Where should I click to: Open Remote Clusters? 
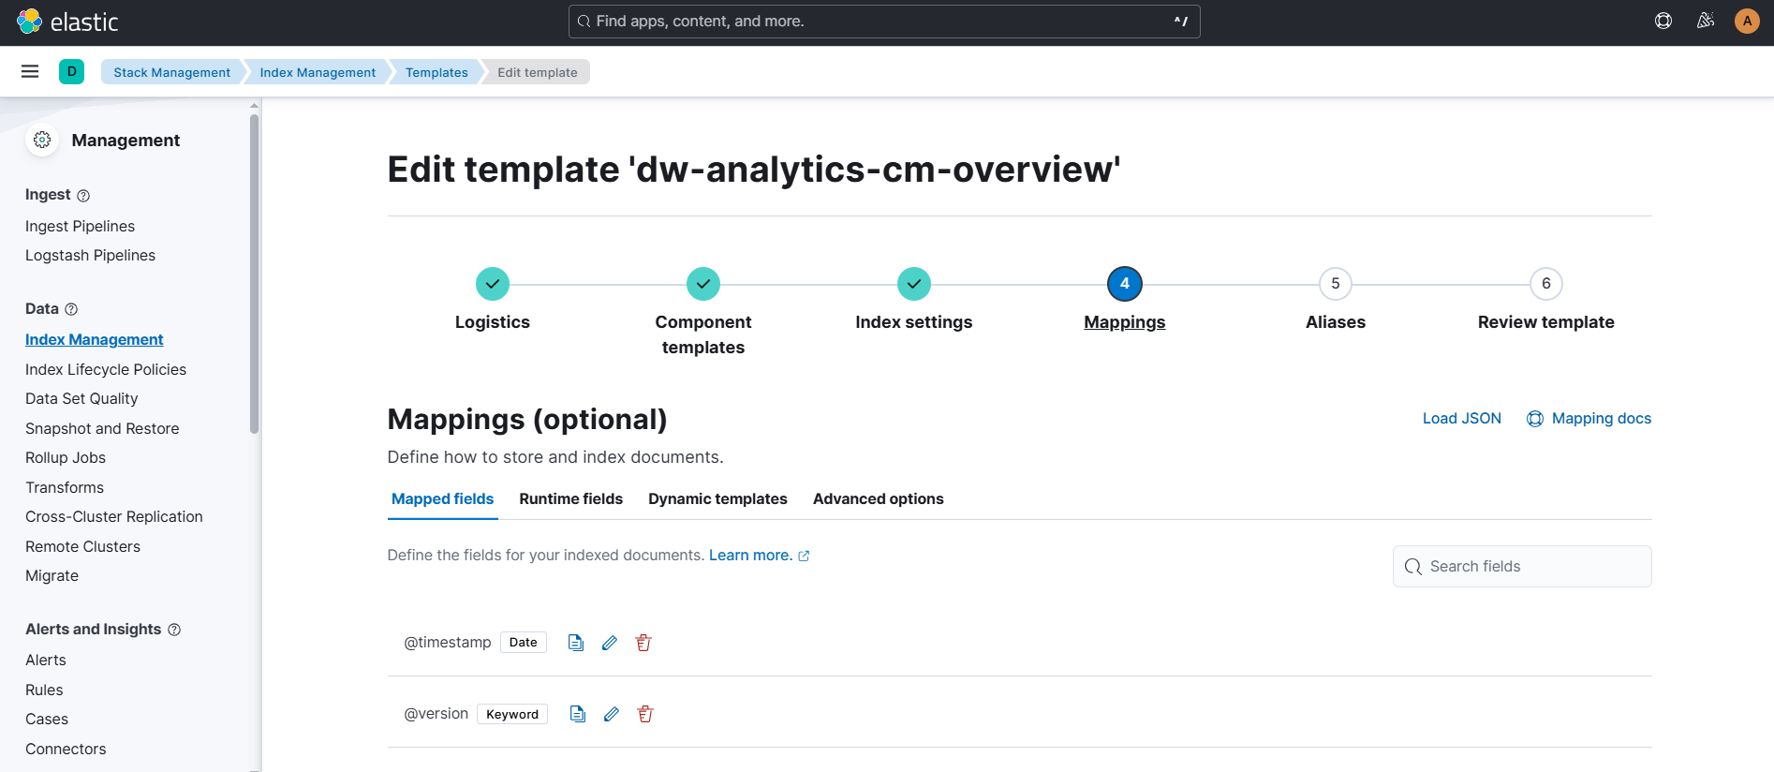82,547
